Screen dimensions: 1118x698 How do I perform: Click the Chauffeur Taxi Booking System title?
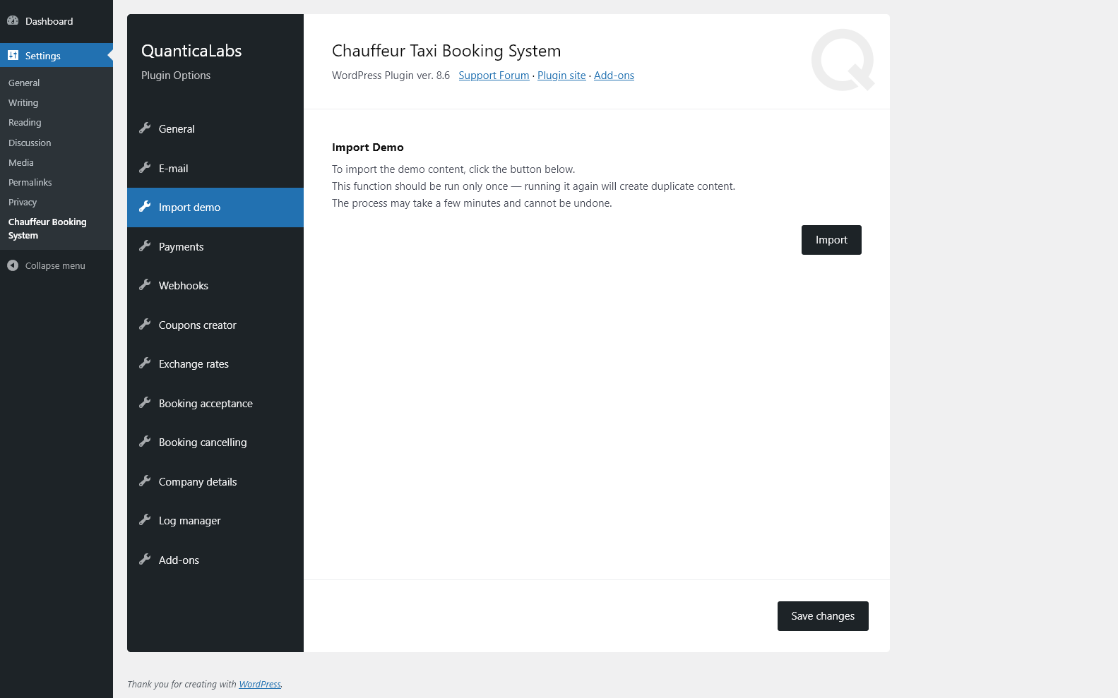pyautogui.click(x=446, y=51)
